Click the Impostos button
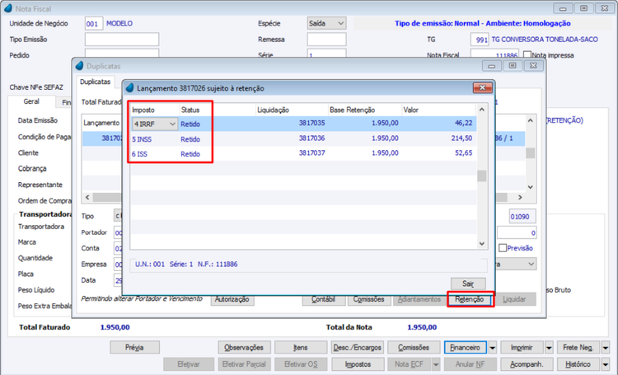 pos(358,364)
